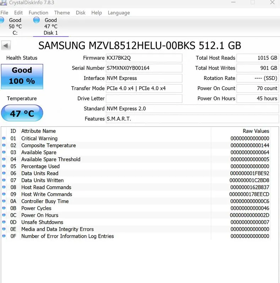
Task: Select the Disk 1 tab at 47 °C
Action: 51,26
